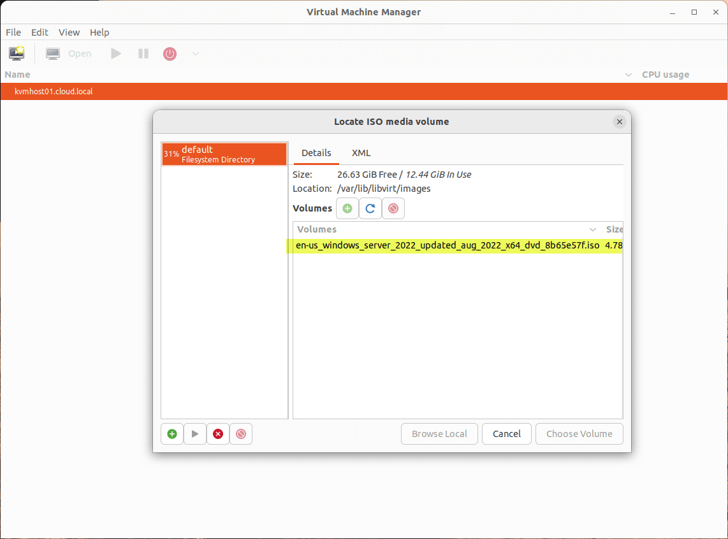This screenshot has width=728, height=539.
Task: Pause the virtual machine with the pause icon
Action: [x=143, y=54]
